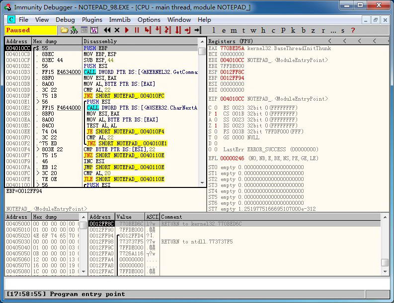Toggle the C flag value
The image size is (394, 303).
(216, 108)
